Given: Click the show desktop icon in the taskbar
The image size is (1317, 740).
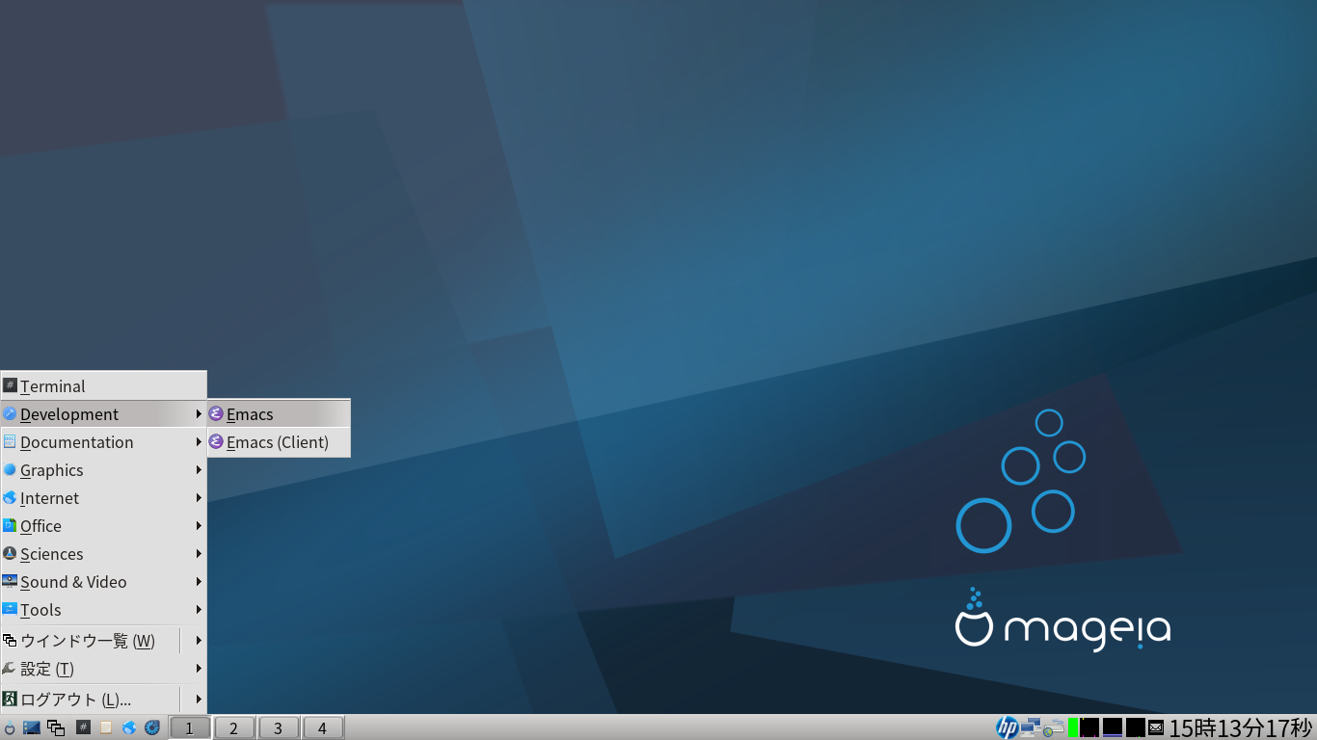Looking at the screenshot, I should 32,727.
